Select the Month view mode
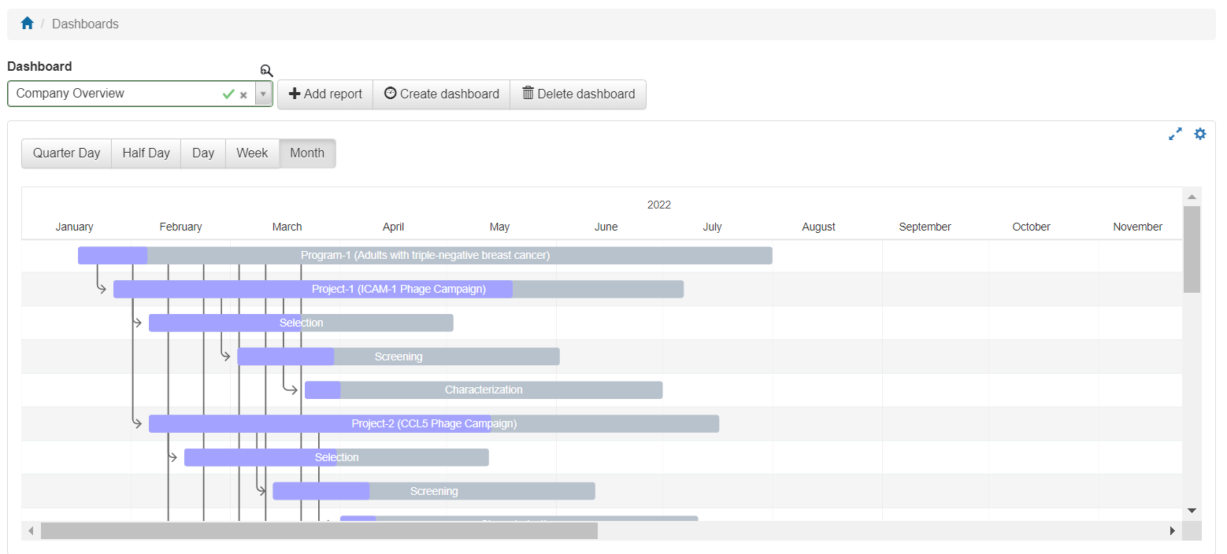The image size is (1227, 554). (x=307, y=153)
